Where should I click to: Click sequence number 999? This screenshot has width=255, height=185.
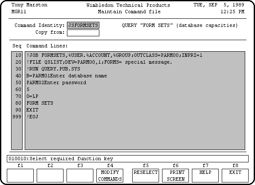coord(17,117)
